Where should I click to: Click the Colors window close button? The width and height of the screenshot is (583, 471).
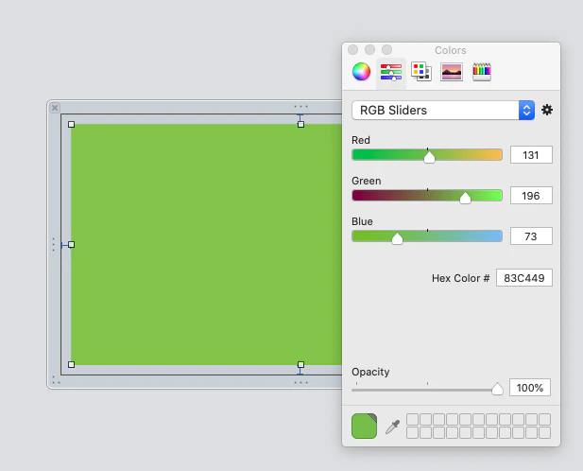[352, 49]
